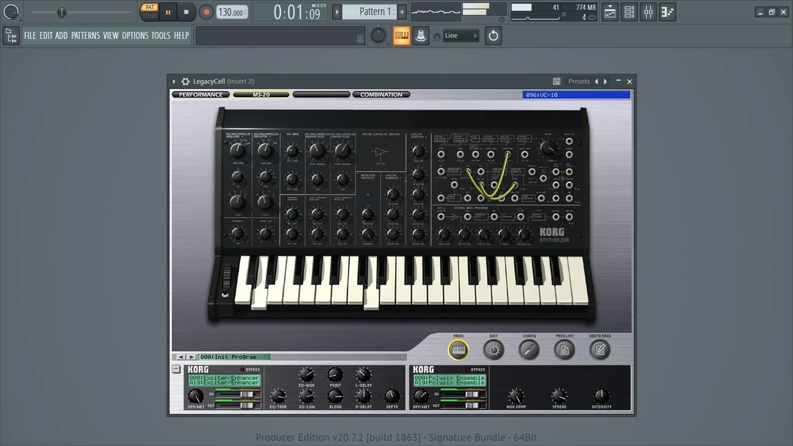Click the INTENSITY knob

(601, 396)
